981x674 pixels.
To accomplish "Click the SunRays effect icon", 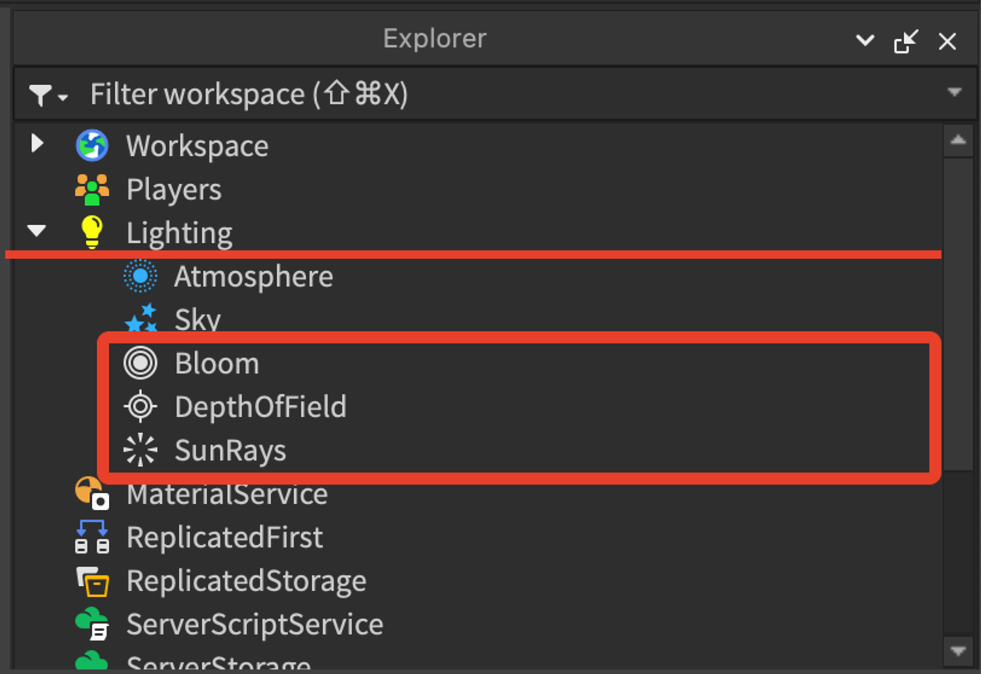I will pos(140,450).
